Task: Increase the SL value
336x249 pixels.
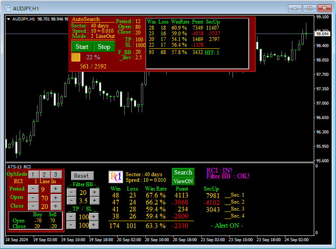Action: point(94,225)
